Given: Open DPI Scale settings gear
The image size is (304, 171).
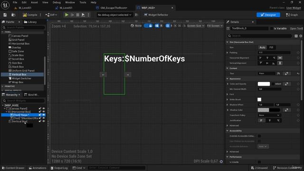Looking at the screenshot, I should point(221,161).
